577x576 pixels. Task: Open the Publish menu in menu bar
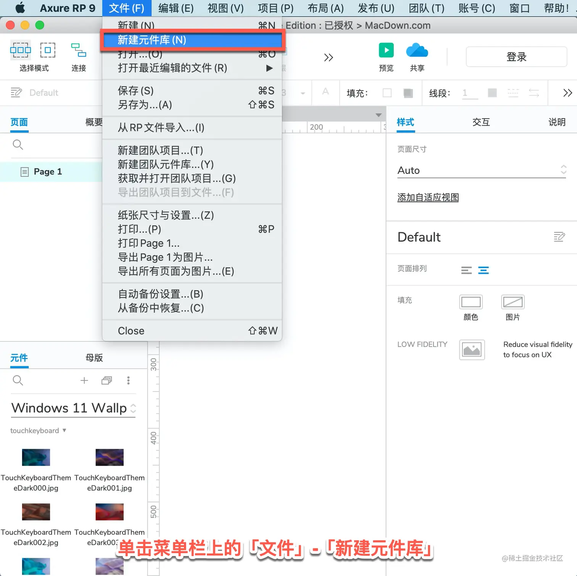coord(376,8)
